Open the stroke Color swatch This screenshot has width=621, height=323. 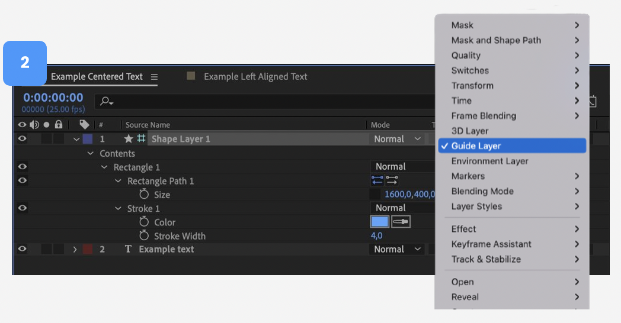(x=380, y=222)
